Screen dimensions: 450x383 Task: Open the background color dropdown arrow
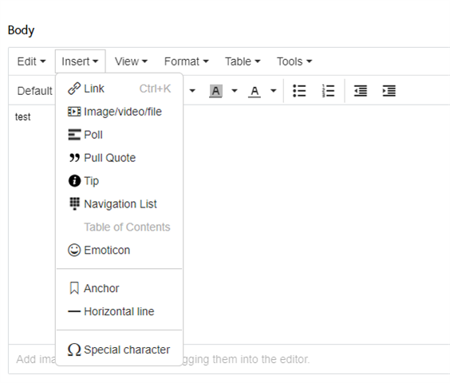coord(235,91)
